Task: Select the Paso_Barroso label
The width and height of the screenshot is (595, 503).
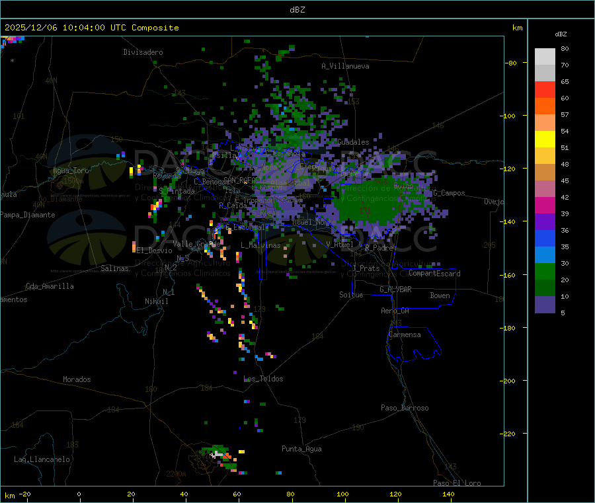Action: point(405,408)
